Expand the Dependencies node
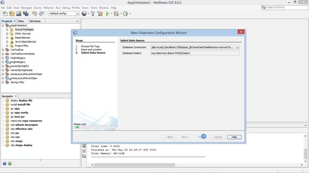Viewport: 309px width, 173px height. pyautogui.click(x=7, y=37)
